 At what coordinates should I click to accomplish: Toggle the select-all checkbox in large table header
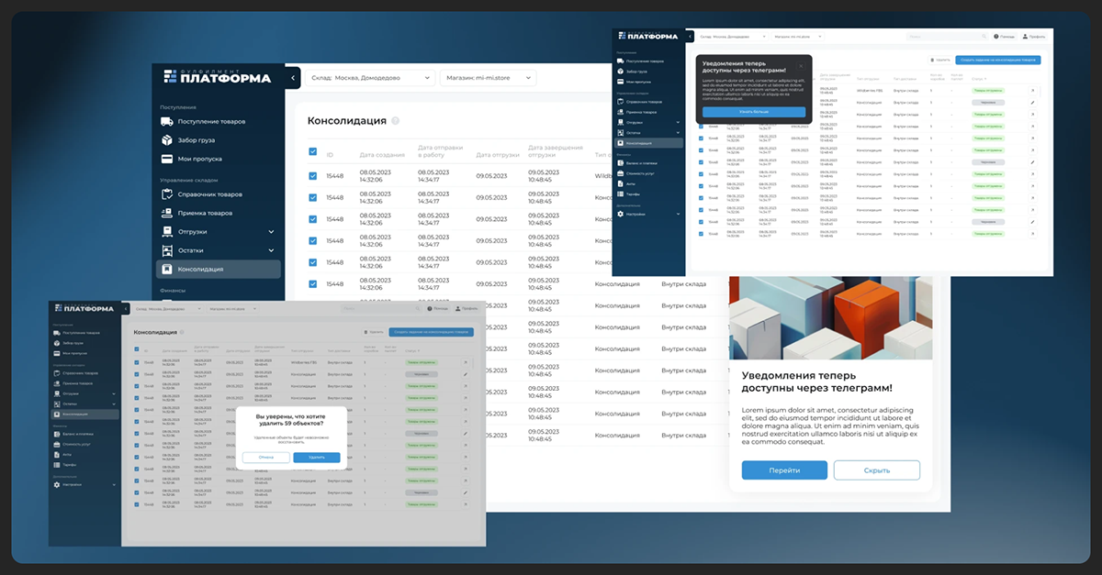[313, 151]
